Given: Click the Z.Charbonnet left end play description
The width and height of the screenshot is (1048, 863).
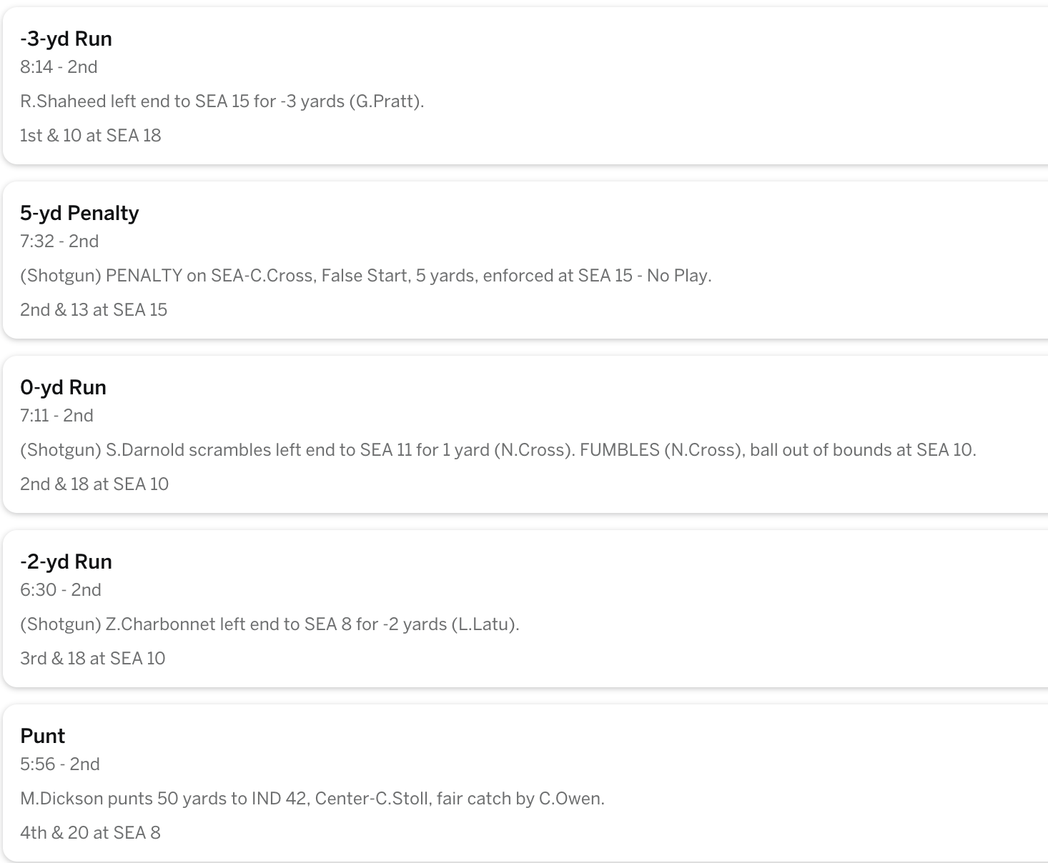Looking at the screenshot, I should [x=270, y=624].
